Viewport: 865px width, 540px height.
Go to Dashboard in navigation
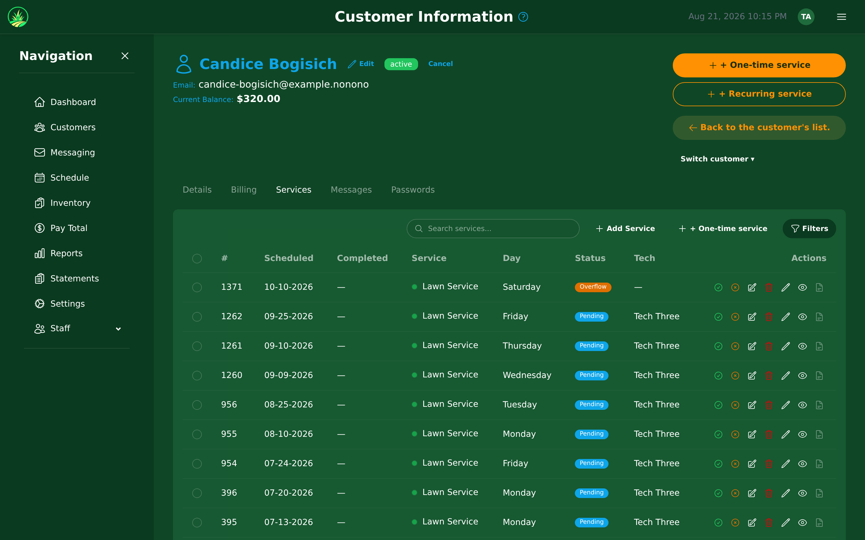pos(65,102)
